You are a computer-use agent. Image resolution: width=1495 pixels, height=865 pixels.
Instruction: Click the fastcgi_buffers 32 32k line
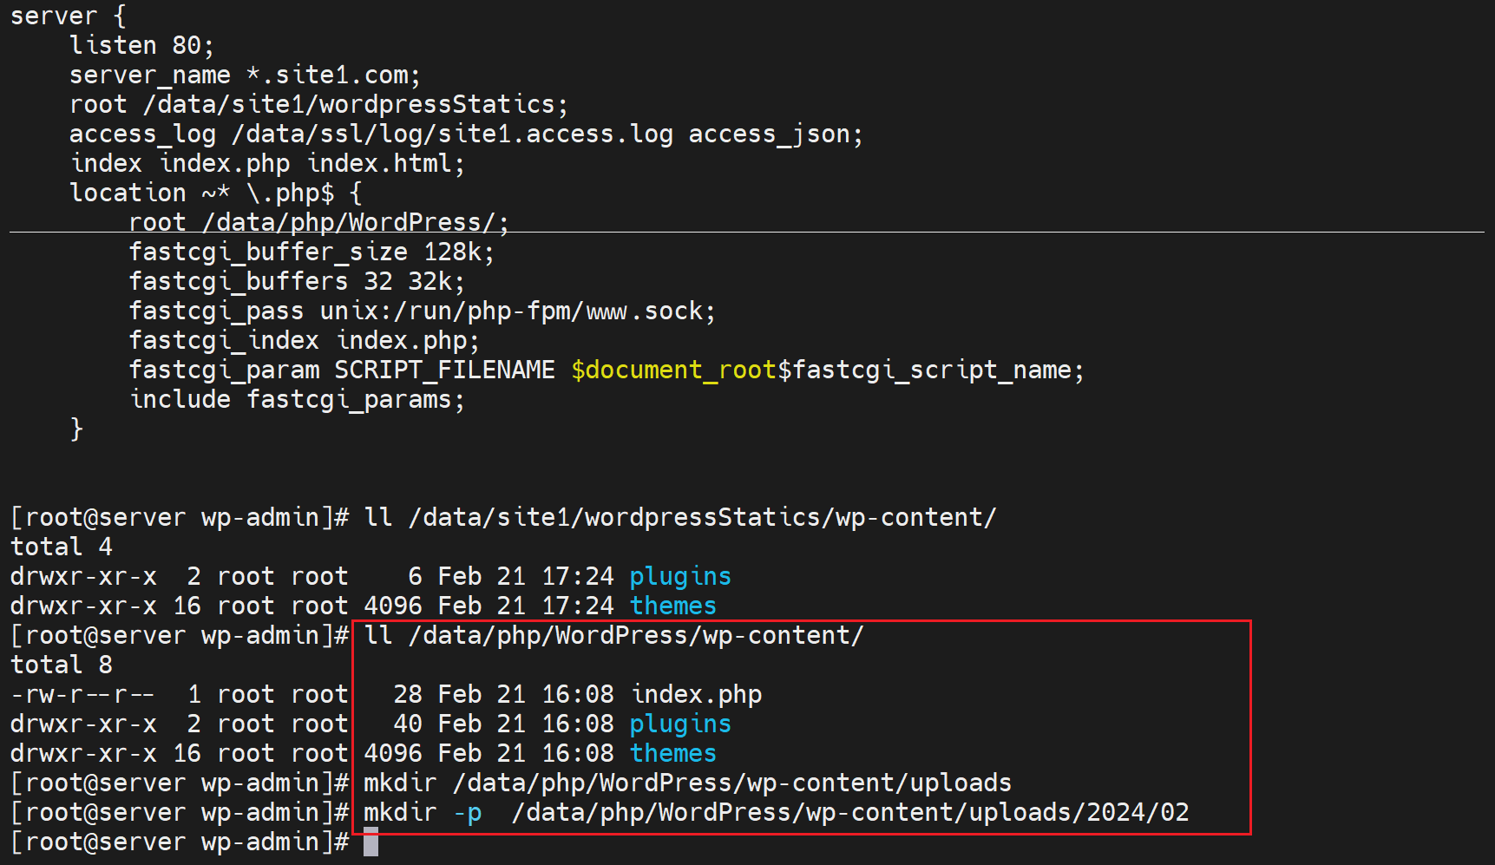click(x=297, y=282)
